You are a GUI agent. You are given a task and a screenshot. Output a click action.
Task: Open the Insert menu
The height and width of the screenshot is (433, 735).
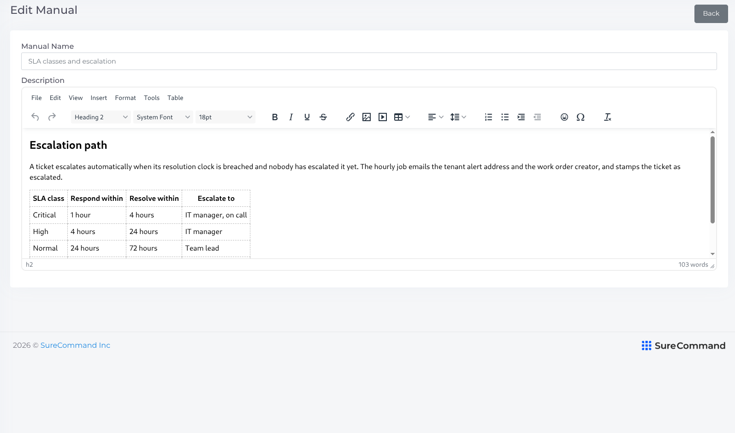(x=99, y=98)
